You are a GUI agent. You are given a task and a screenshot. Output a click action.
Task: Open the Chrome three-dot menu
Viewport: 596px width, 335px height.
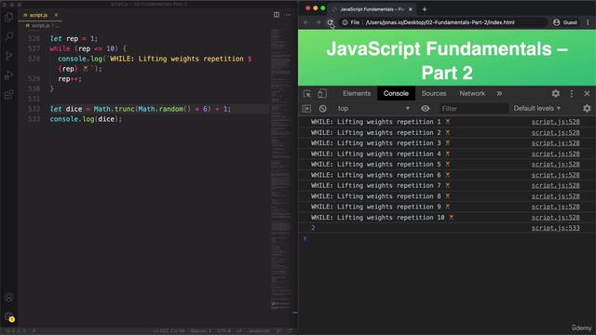(x=588, y=22)
